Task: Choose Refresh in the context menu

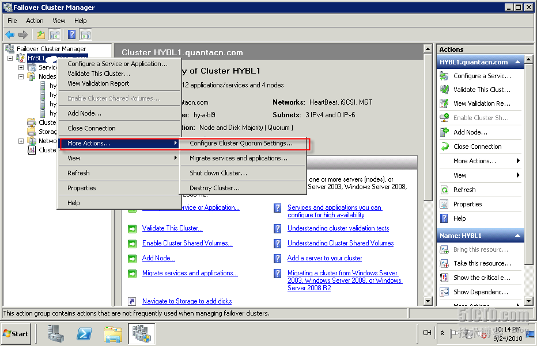Action: point(119,173)
